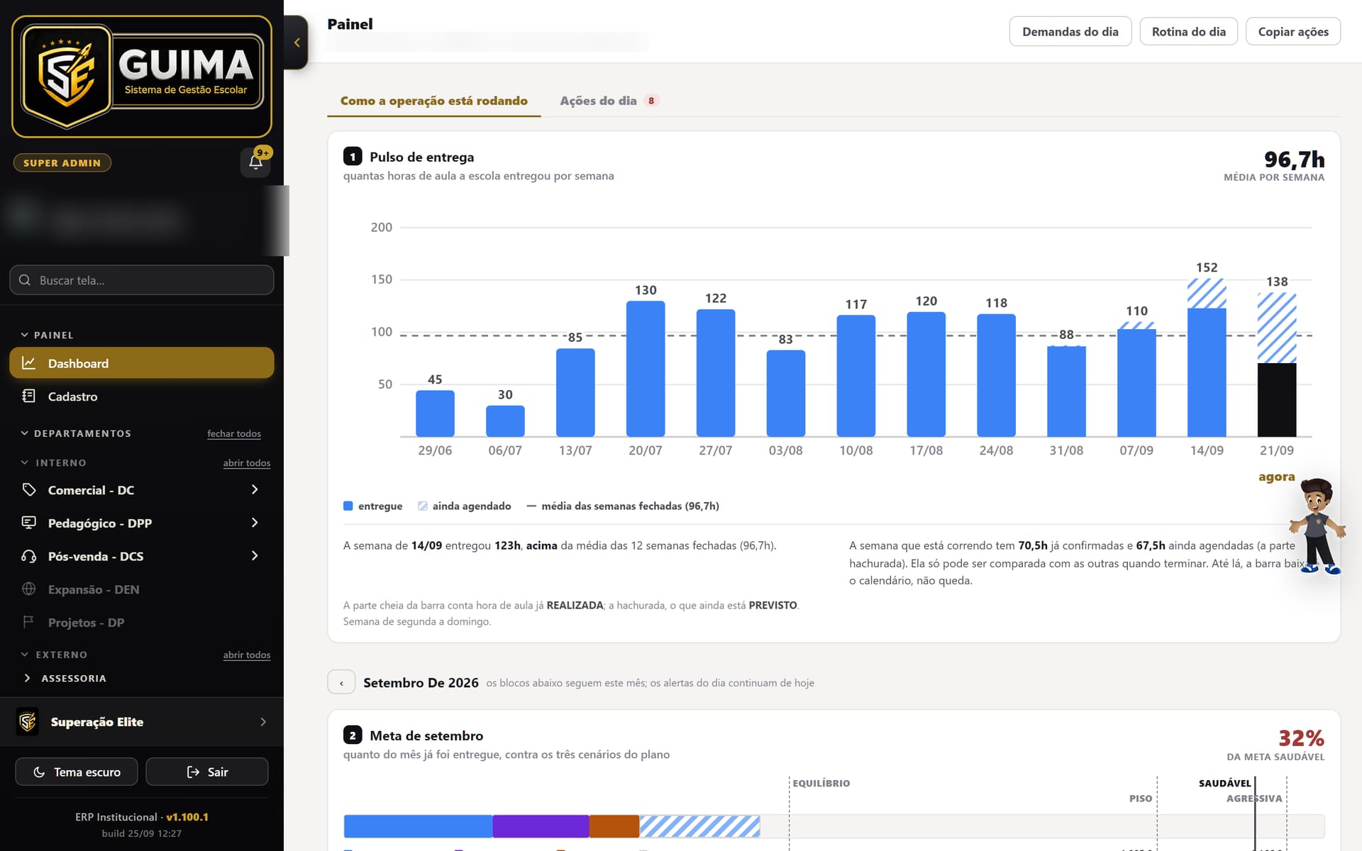
Task: Click the Projetos - DP flag icon
Action: coord(28,622)
